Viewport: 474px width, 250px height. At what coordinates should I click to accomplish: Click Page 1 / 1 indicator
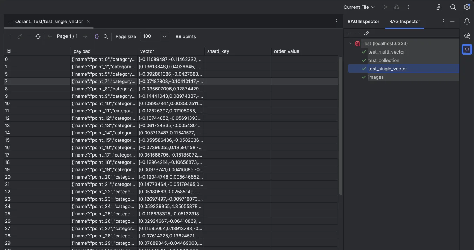point(67,36)
